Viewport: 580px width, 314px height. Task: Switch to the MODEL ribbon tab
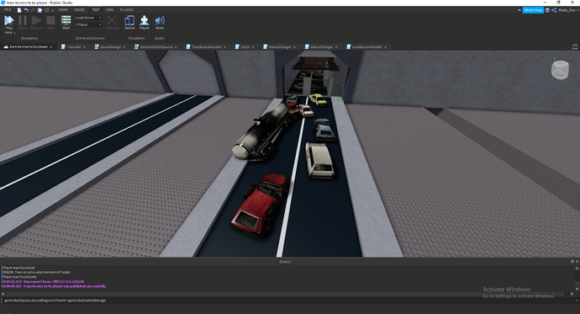tap(80, 10)
